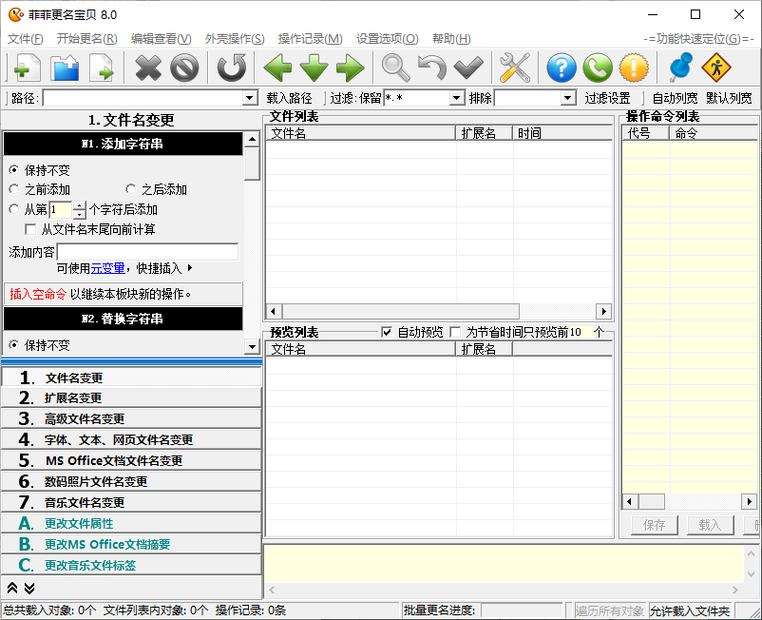The height and width of the screenshot is (620, 762).
Task: Click the circular refresh arrow icon
Action: click(231, 68)
